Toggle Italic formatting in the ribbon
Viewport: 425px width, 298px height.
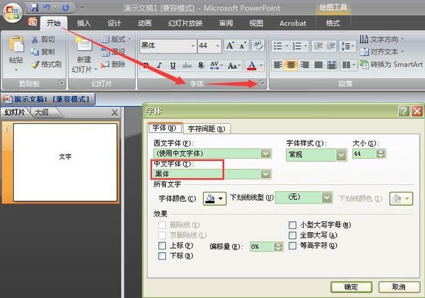click(x=158, y=66)
